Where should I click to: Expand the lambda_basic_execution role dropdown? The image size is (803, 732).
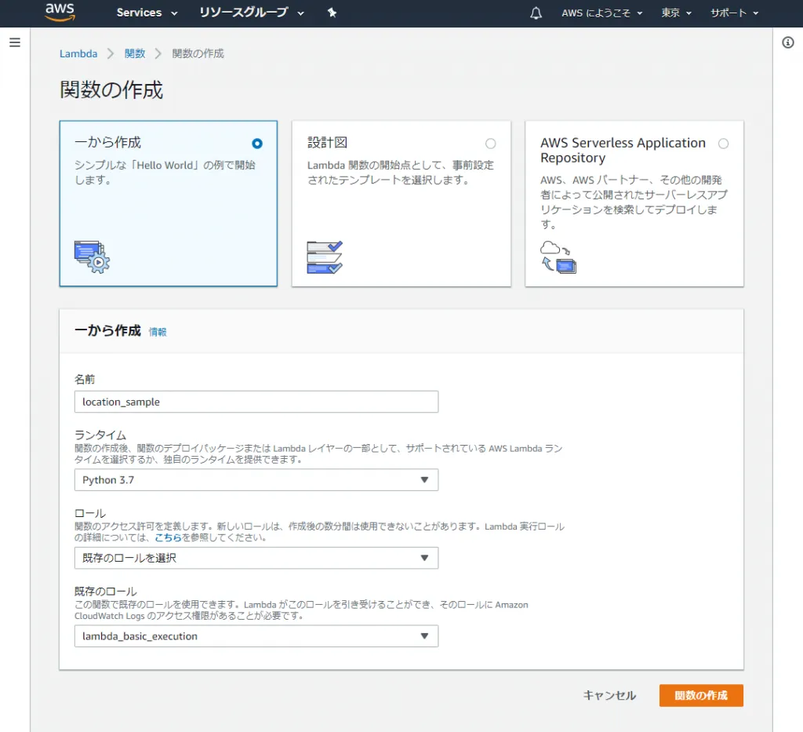[x=256, y=636]
